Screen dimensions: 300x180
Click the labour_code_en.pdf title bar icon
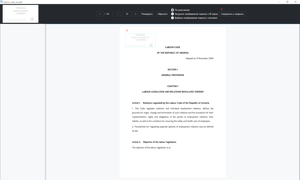click(x=2, y=2)
